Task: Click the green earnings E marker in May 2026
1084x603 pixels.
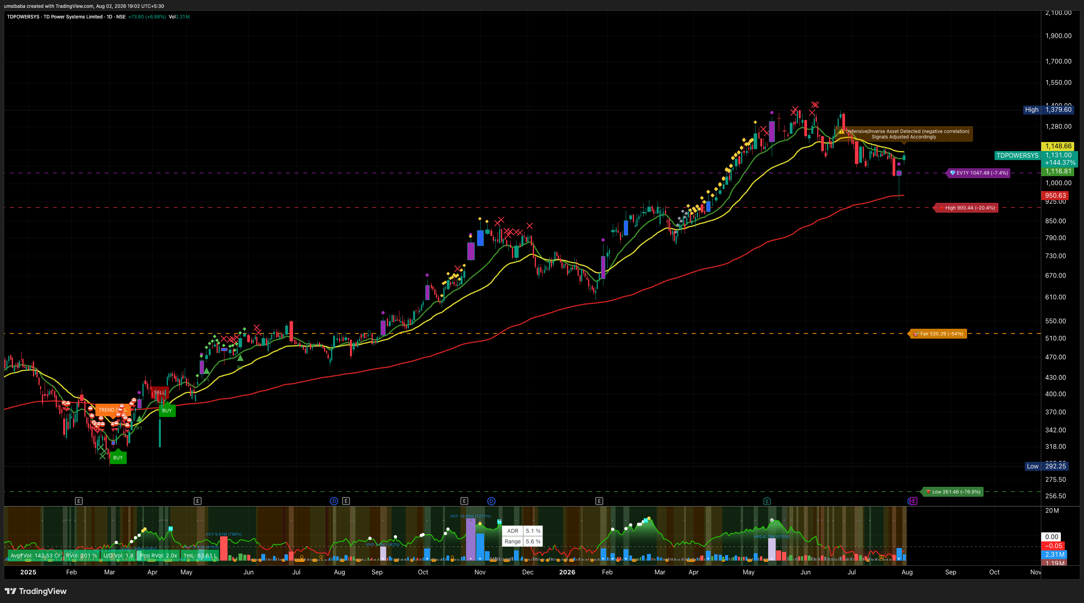Action: click(x=767, y=501)
